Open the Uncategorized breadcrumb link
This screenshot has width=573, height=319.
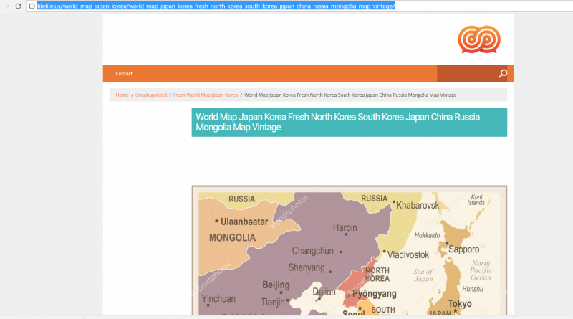pyautogui.click(x=151, y=95)
